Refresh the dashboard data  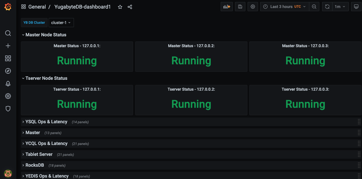[327, 6]
